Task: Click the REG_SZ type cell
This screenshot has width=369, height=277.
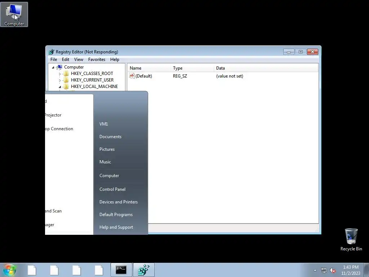Action: tap(180, 76)
